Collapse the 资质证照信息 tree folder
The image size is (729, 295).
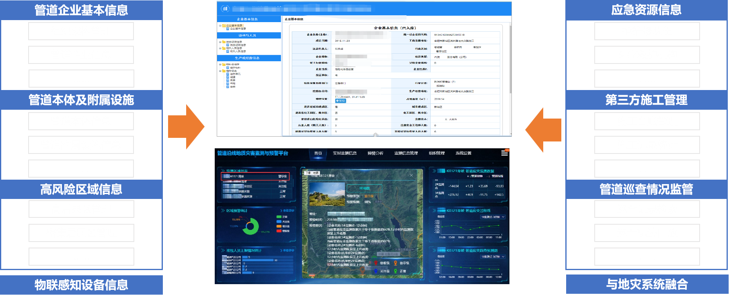[220, 42]
